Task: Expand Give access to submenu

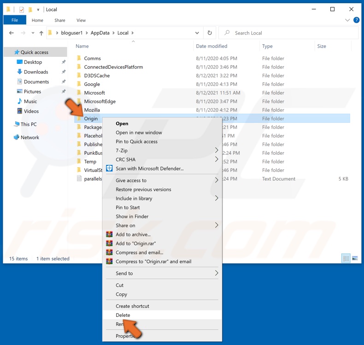Action: 162,180
